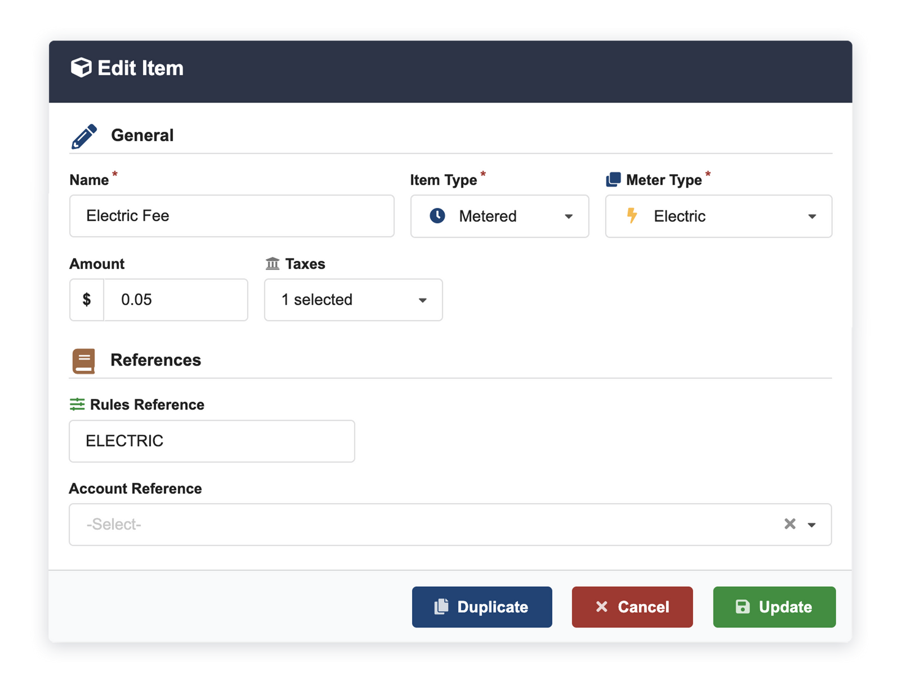Image resolution: width=901 pixels, height=695 pixels.
Task: Click the bank icon beside Taxes label
Action: pos(273,264)
